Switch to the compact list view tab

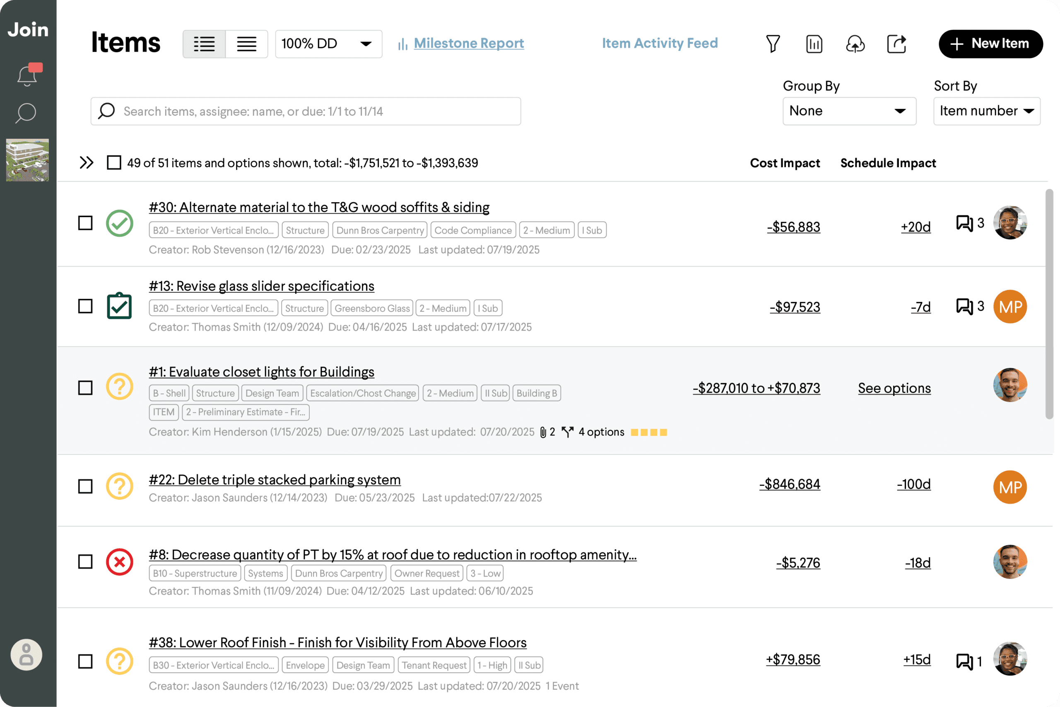(246, 44)
